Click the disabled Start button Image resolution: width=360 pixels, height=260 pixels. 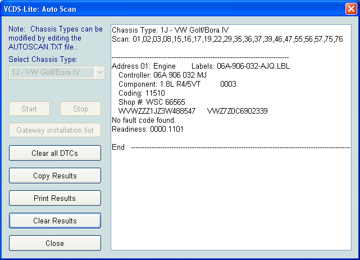click(29, 109)
